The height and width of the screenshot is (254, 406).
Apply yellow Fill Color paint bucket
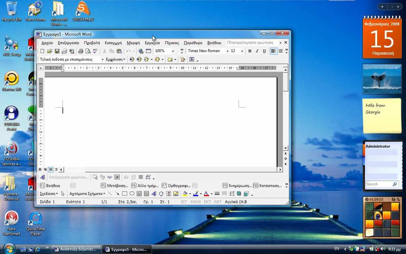(x=185, y=194)
